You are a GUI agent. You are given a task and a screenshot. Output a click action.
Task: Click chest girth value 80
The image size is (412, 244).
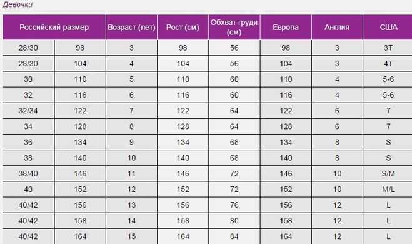(234, 221)
